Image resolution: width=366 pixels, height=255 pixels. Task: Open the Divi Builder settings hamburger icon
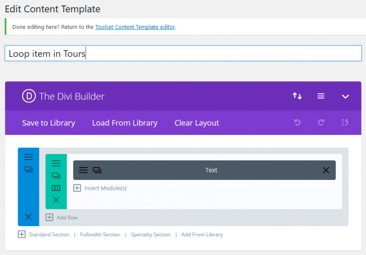point(321,96)
